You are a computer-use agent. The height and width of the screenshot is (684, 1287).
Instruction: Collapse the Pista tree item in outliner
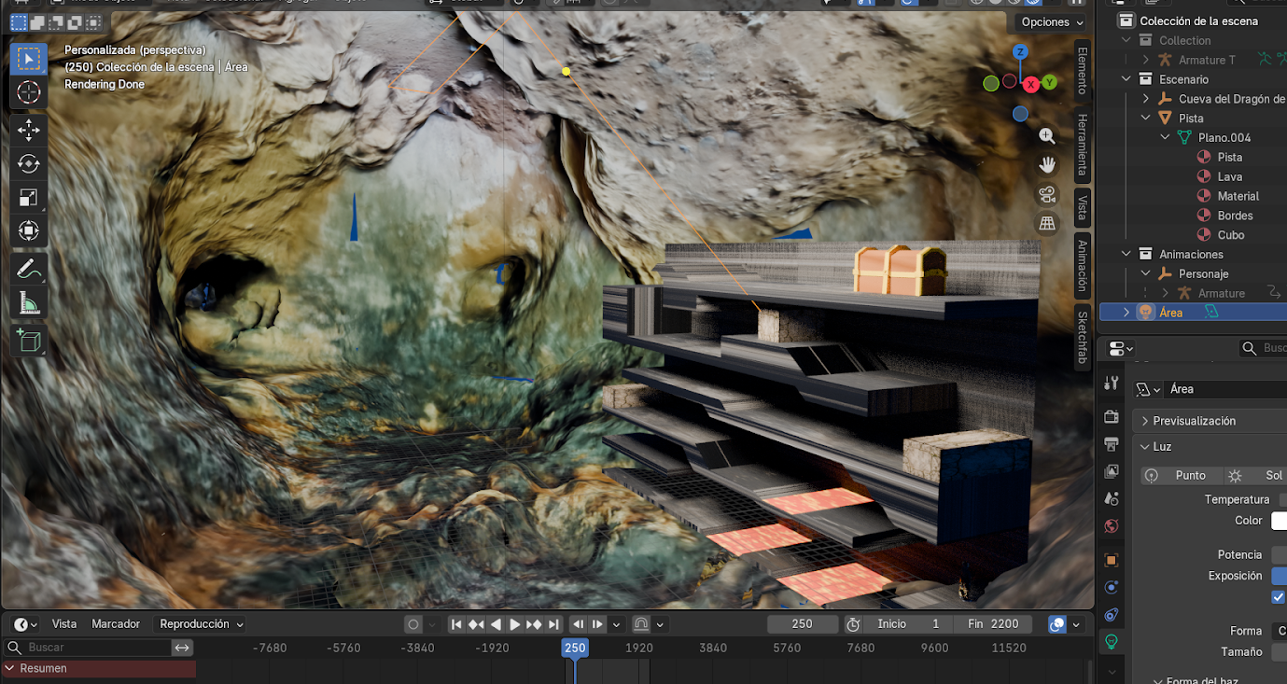click(x=1146, y=119)
